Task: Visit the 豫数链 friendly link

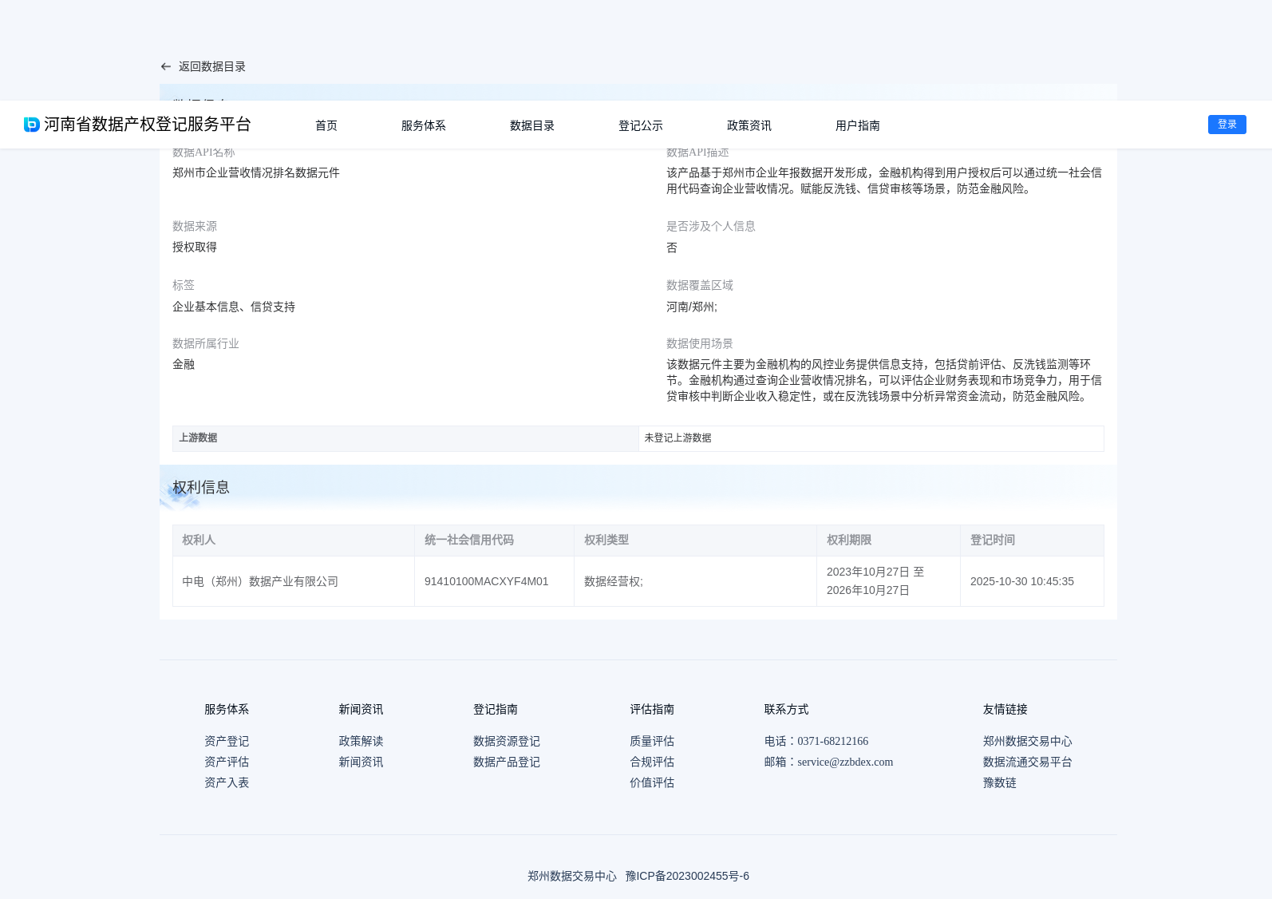Action: pyautogui.click(x=1000, y=783)
